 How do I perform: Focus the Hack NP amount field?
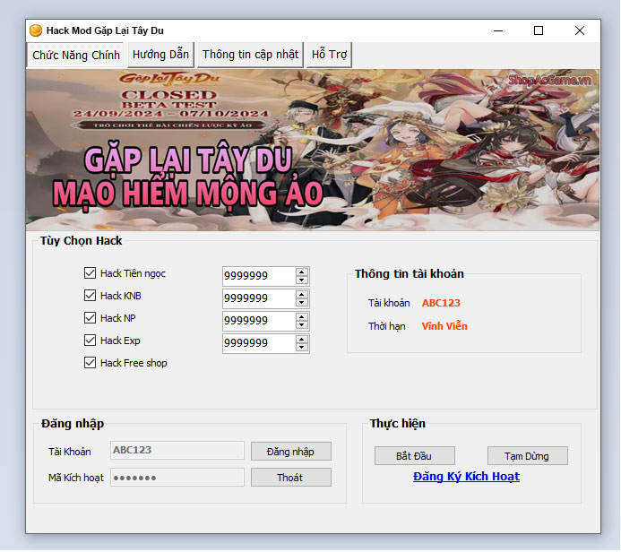pos(259,321)
